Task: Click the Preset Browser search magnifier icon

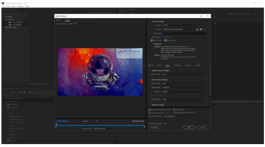Action: 30,93
